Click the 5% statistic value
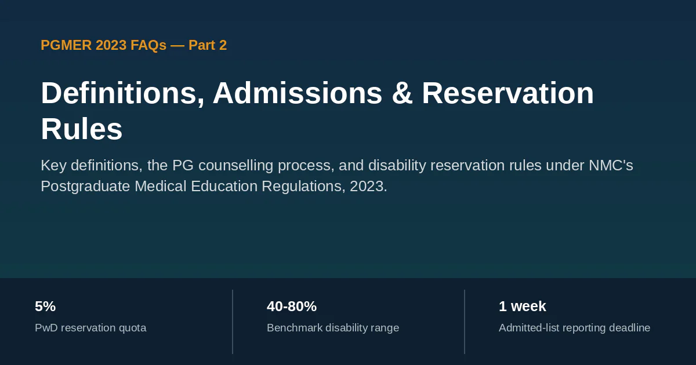This screenshot has height=365, width=696. pyautogui.click(x=45, y=306)
